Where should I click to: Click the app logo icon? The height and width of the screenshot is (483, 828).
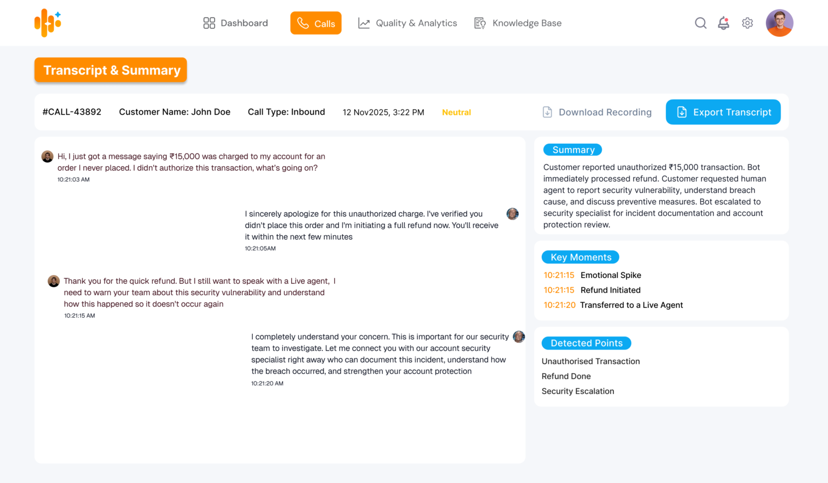coord(48,23)
